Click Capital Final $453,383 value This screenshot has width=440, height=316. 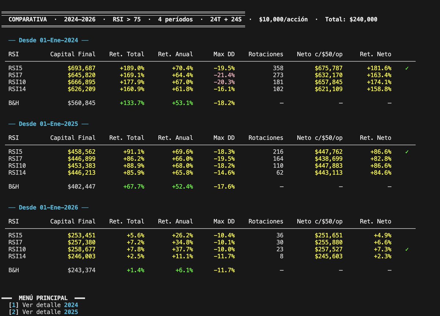tap(81, 166)
